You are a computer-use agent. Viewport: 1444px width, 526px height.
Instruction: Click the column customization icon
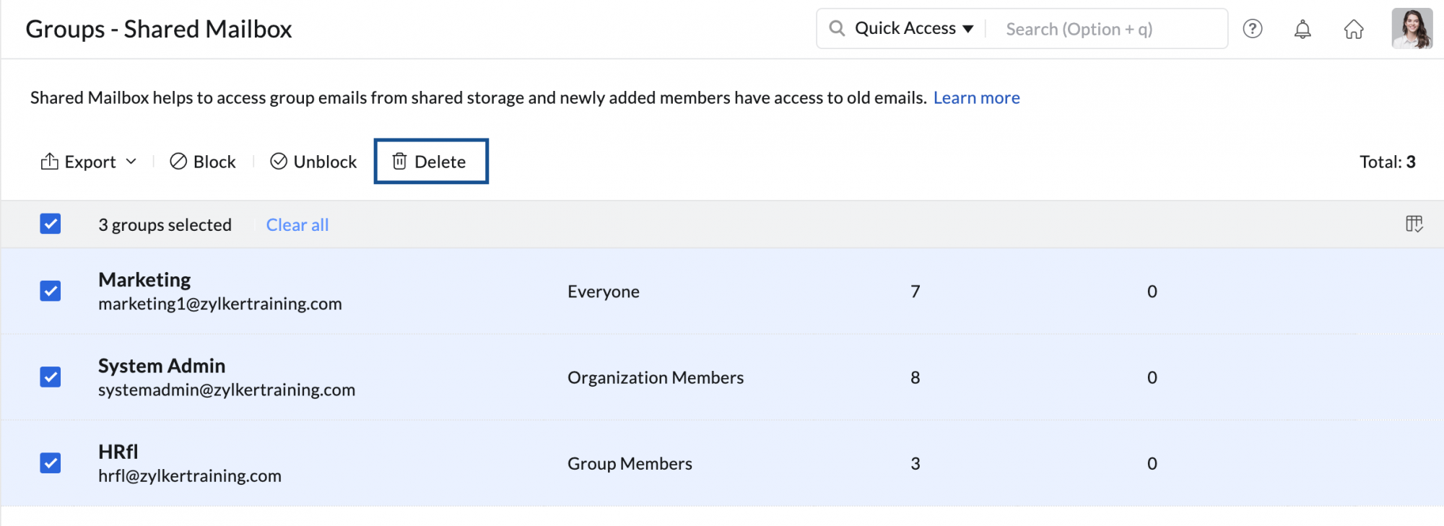pyautogui.click(x=1414, y=224)
